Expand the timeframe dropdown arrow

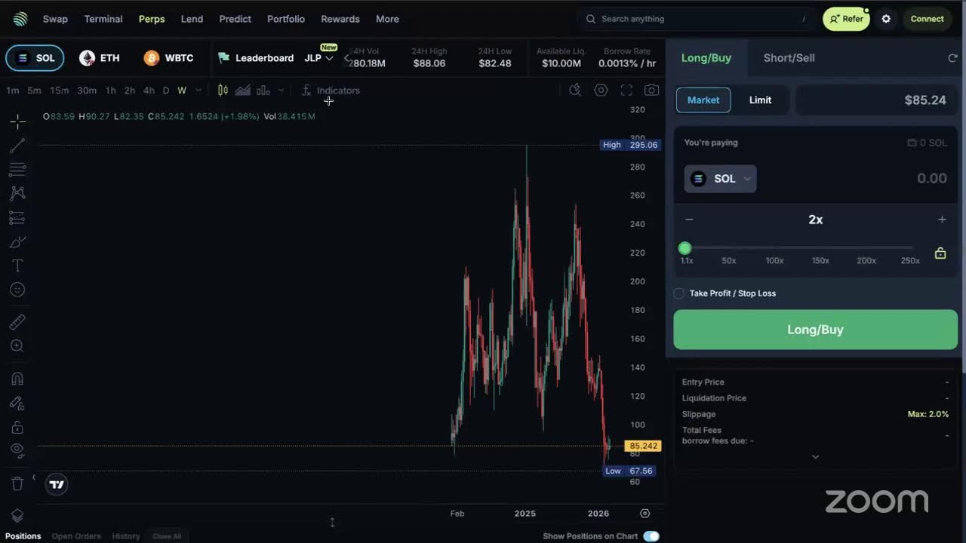click(x=198, y=90)
